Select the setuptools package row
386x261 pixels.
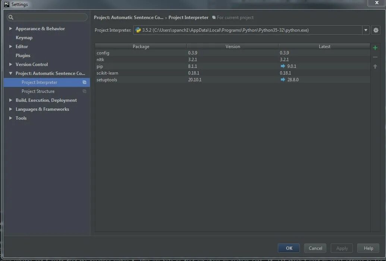[233, 79]
